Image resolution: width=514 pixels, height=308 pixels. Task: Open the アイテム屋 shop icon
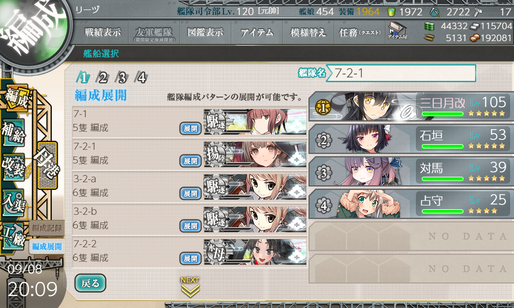click(397, 31)
